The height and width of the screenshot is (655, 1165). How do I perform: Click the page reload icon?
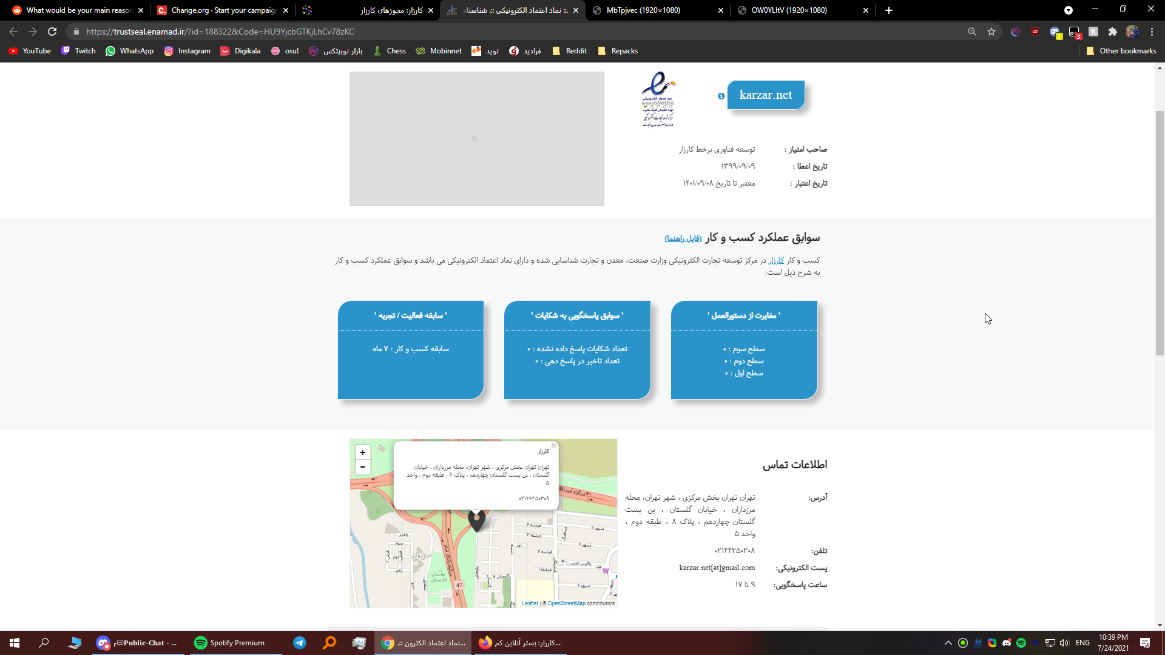[x=52, y=32]
